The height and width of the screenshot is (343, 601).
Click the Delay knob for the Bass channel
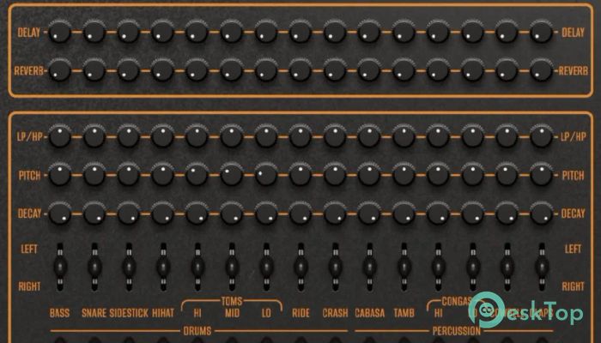(59, 33)
